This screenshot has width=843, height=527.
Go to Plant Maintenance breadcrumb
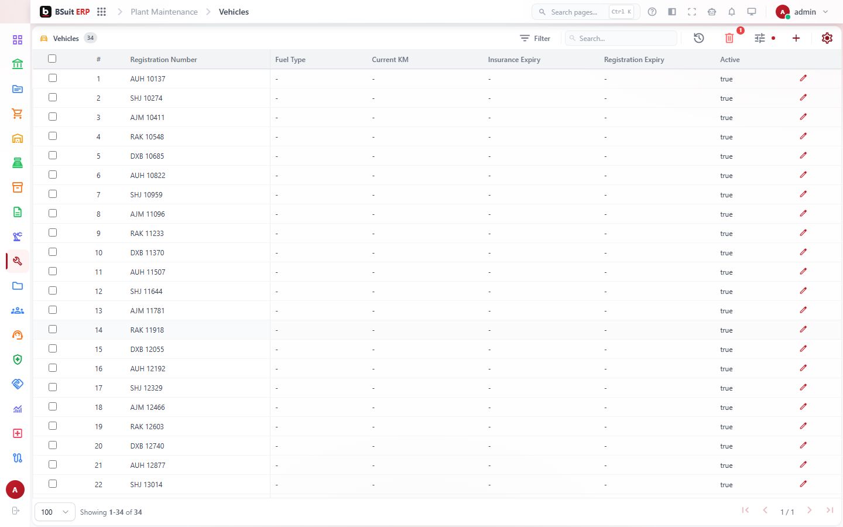[x=164, y=12]
